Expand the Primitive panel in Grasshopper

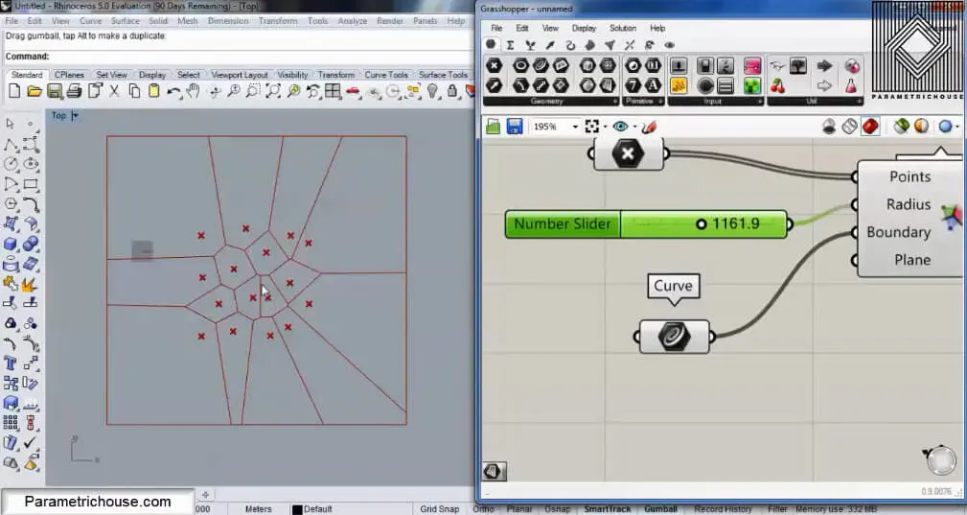click(x=660, y=101)
